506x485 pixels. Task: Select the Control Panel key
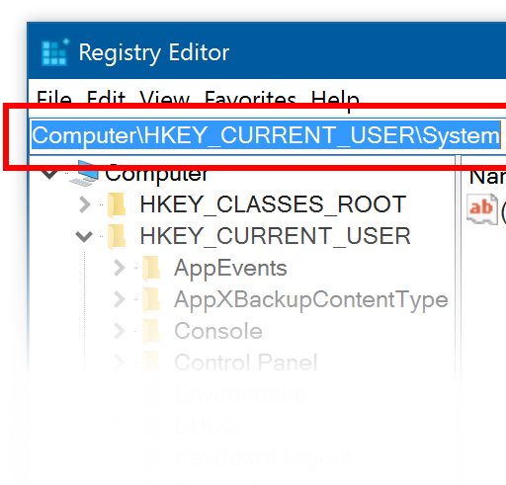245,363
